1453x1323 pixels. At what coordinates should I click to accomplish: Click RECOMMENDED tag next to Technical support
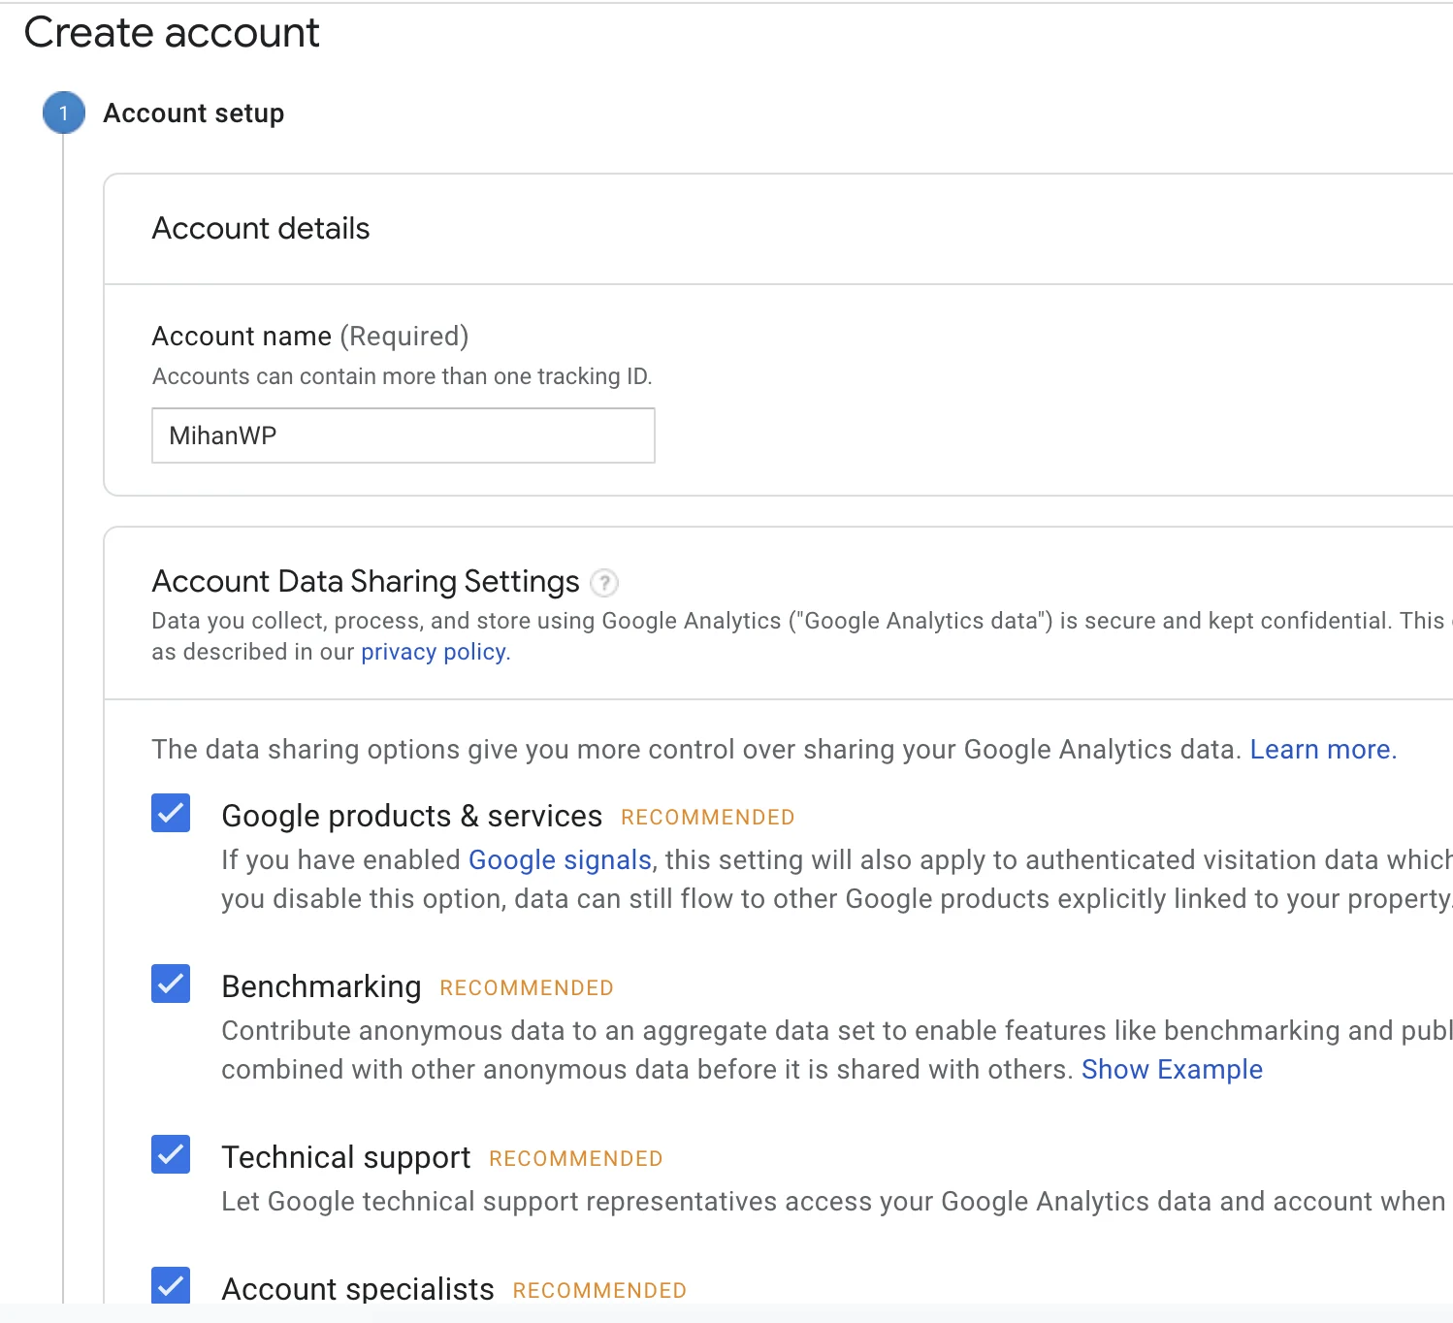[x=576, y=1159]
